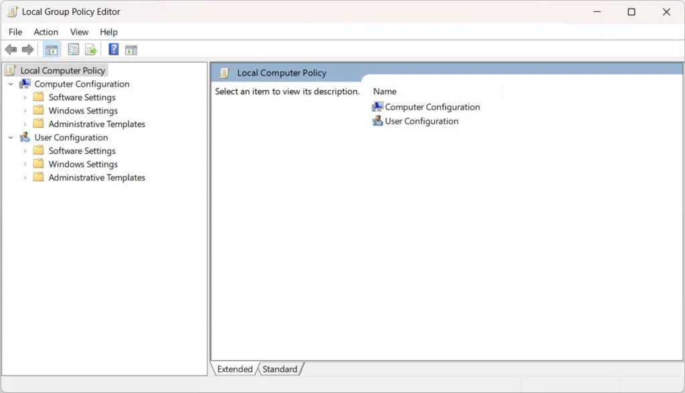
Task: Select Local Computer Policy root tree label
Action: tap(63, 70)
